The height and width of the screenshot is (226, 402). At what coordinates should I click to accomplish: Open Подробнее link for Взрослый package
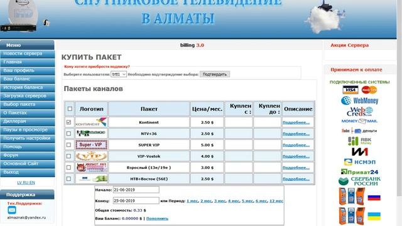296,168
